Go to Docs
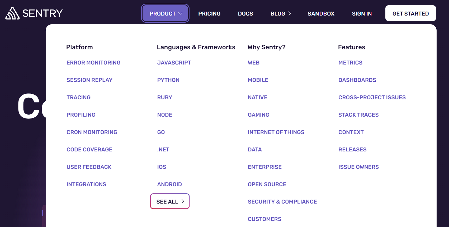Screen dimensions: 449x227 point(245,14)
